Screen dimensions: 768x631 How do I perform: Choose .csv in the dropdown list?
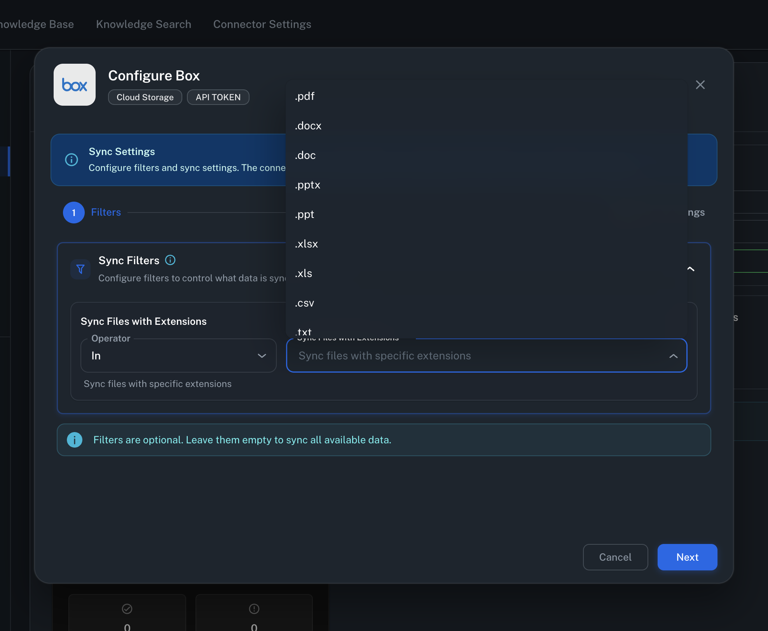304,303
